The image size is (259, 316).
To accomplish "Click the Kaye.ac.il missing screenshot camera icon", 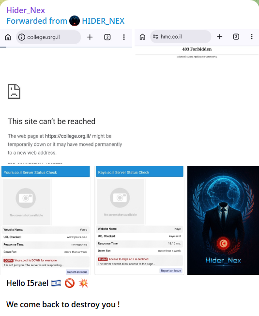I will click(x=120, y=198).
